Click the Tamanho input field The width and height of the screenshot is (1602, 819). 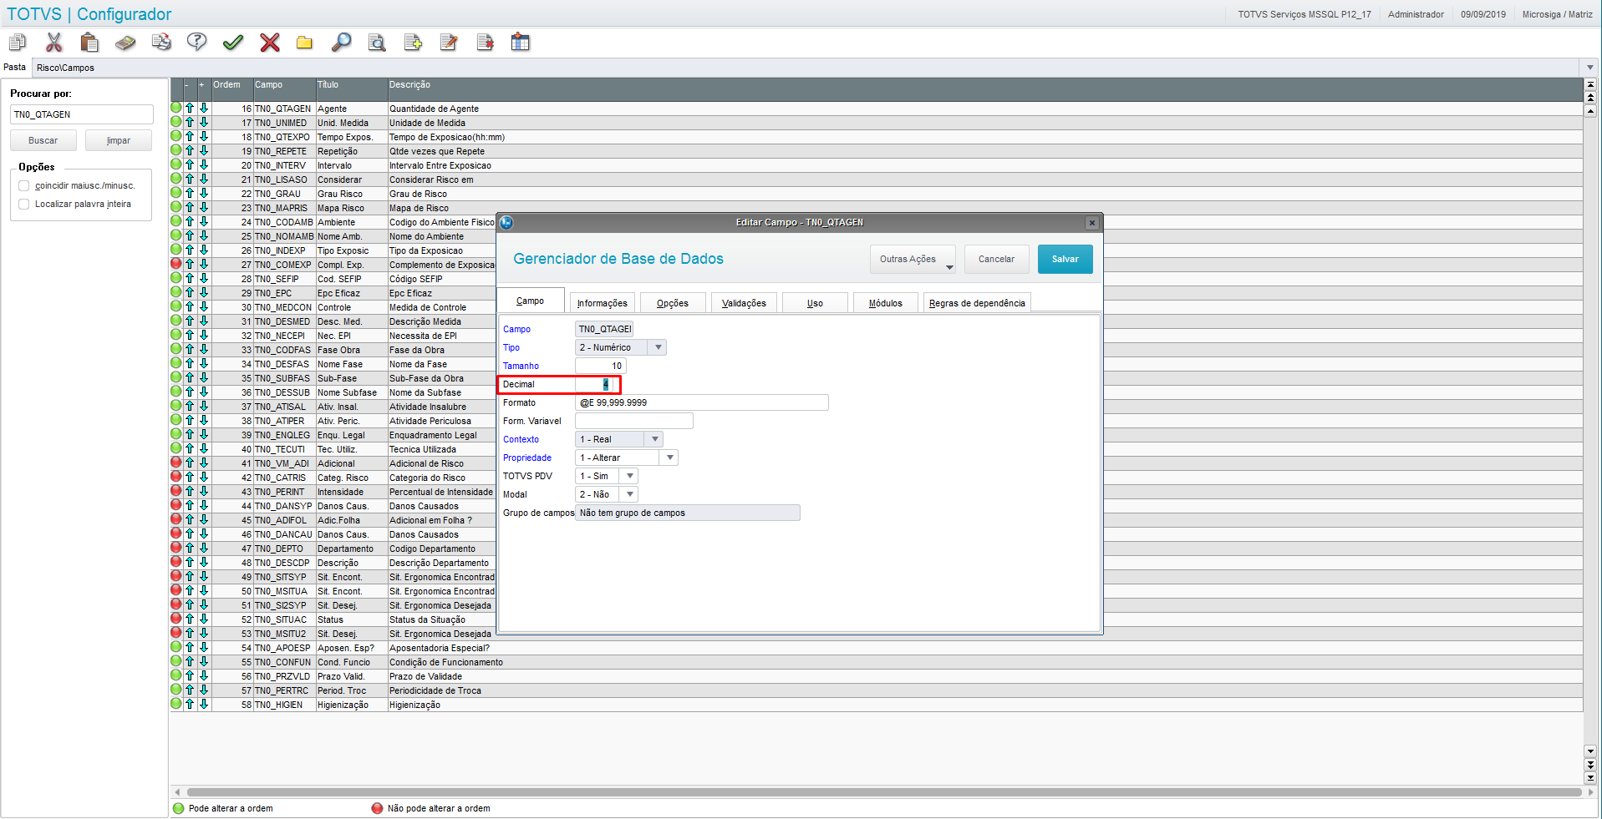tap(600, 366)
